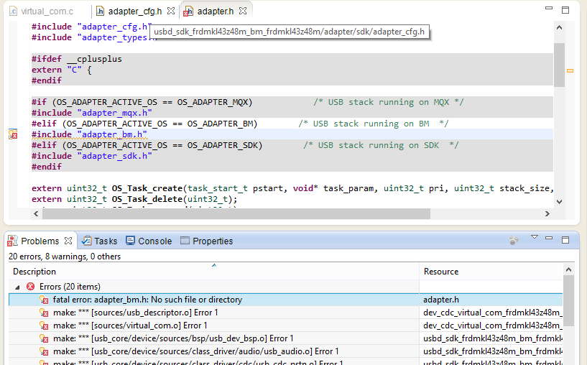This screenshot has width=587, height=365.
Task: Click the #include "adapter_bm.h" code line
Action: [90, 134]
